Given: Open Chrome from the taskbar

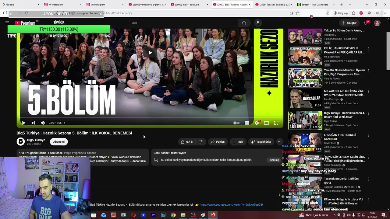Looking at the screenshot, I should click(x=173, y=215).
